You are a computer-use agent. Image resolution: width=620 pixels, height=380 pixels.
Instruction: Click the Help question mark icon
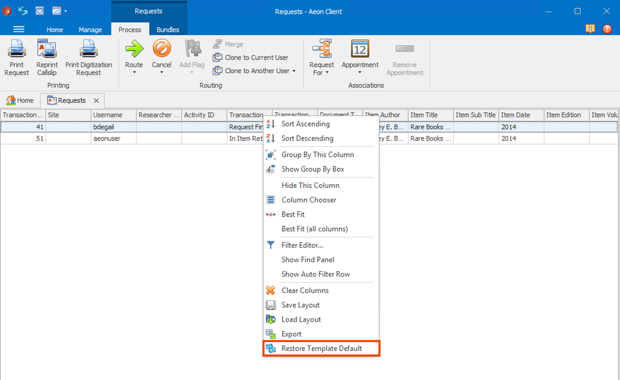click(607, 29)
